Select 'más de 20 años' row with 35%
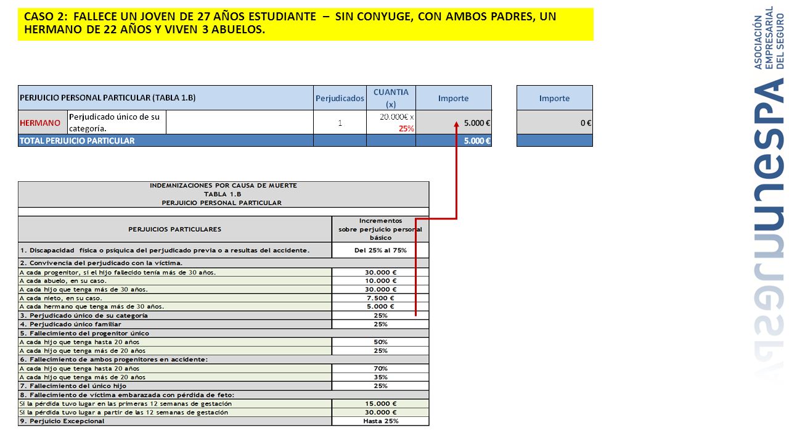Screen dimensions: 789x444 [x=175, y=377]
